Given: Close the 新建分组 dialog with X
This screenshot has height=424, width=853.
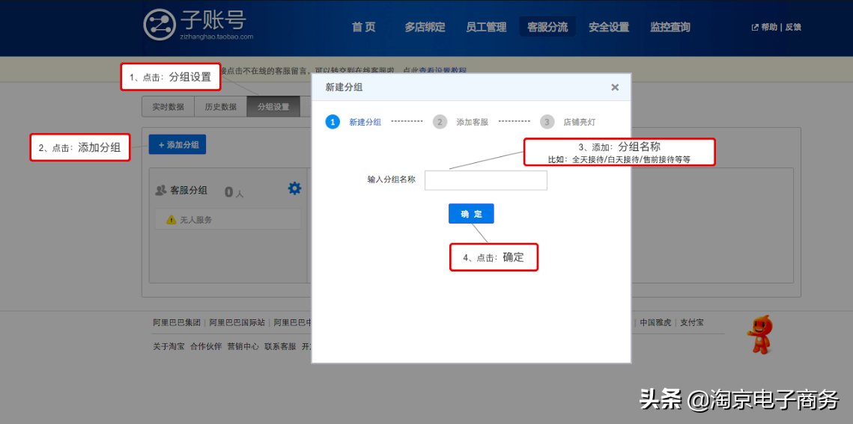Looking at the screenshot, I should tap(615, 87).
